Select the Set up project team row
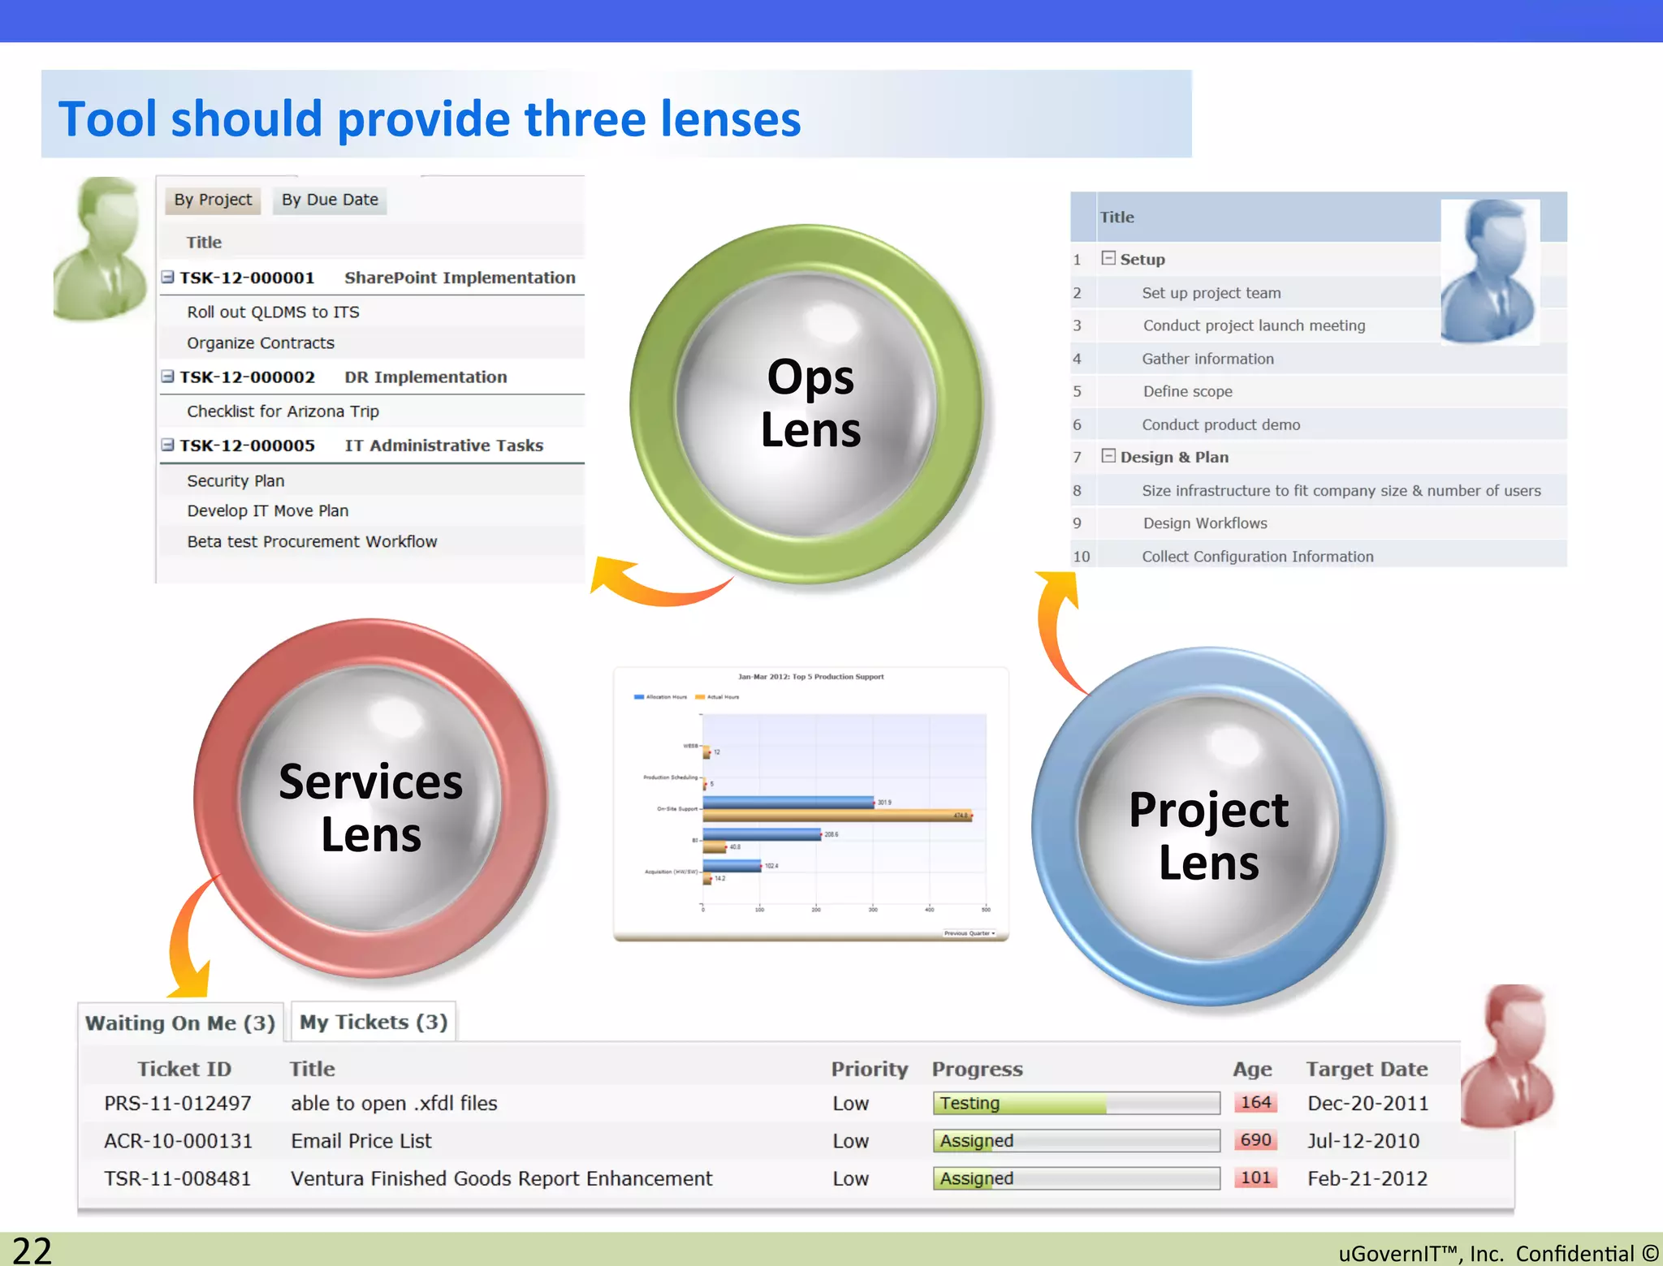Screen dimensions: 1663x1266 pos(1319,292)
